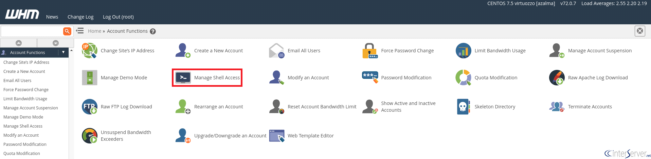Select Change Site's IP Address in sidebar
Image resolution: width=651 pixels, height=159 pixels.
[26, 62]
